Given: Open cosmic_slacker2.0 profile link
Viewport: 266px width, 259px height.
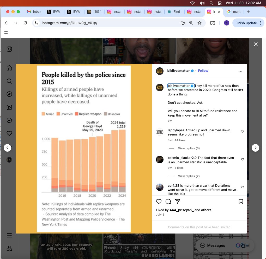Looking at the screenshot, I should [x=182, y=158].
